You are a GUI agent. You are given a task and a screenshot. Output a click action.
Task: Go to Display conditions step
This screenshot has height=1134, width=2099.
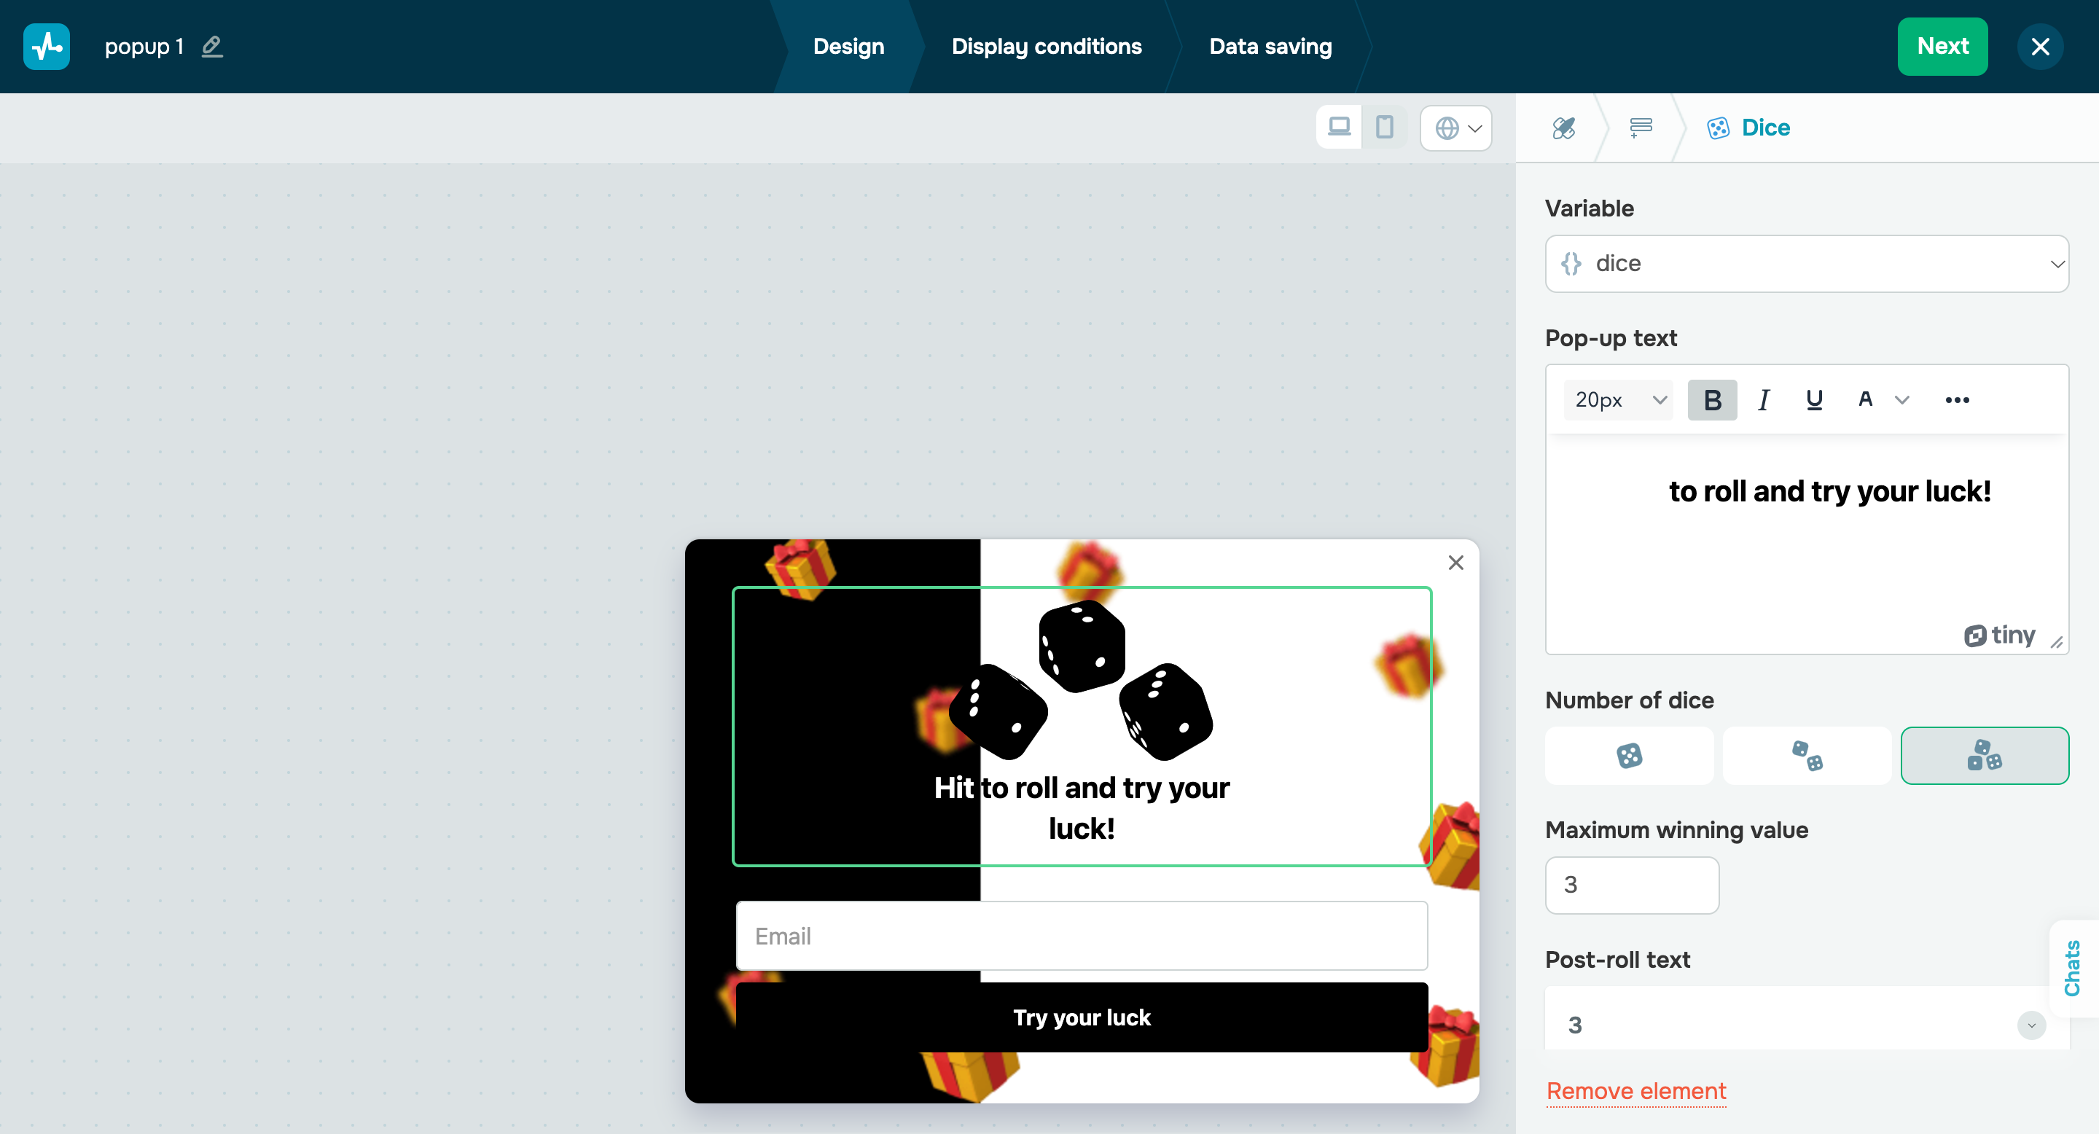click(x=1047, y=47)
